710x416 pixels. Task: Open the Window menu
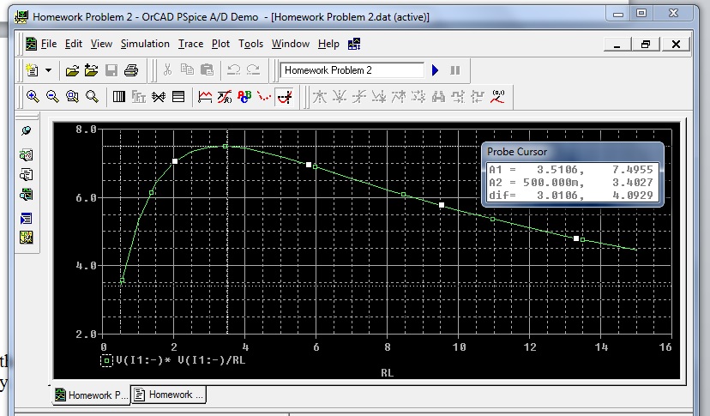point(290,44)
